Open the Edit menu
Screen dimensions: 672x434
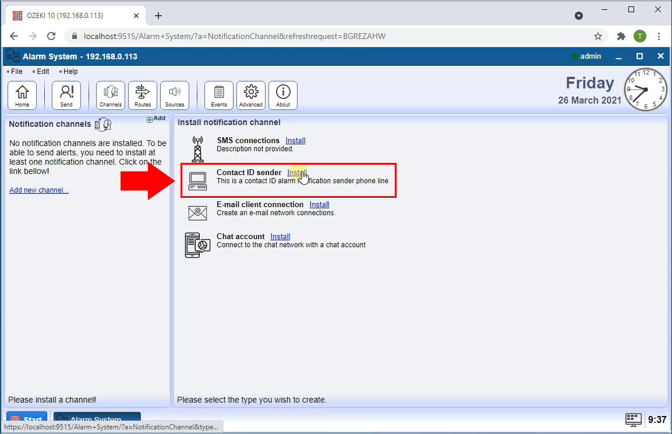pos(43,72)
